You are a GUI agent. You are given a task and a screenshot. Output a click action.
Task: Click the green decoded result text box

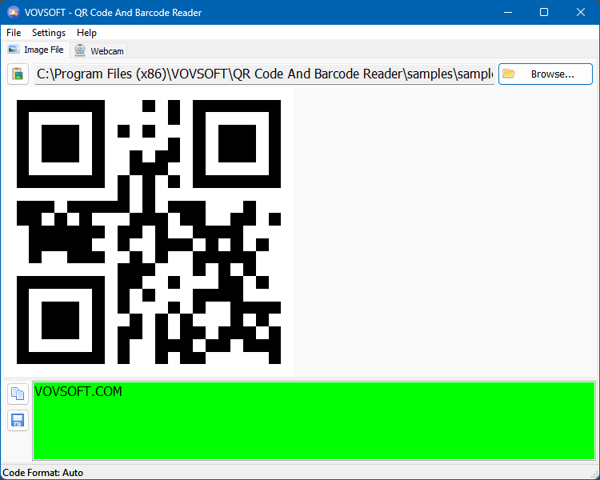click(x=314, y=421)
